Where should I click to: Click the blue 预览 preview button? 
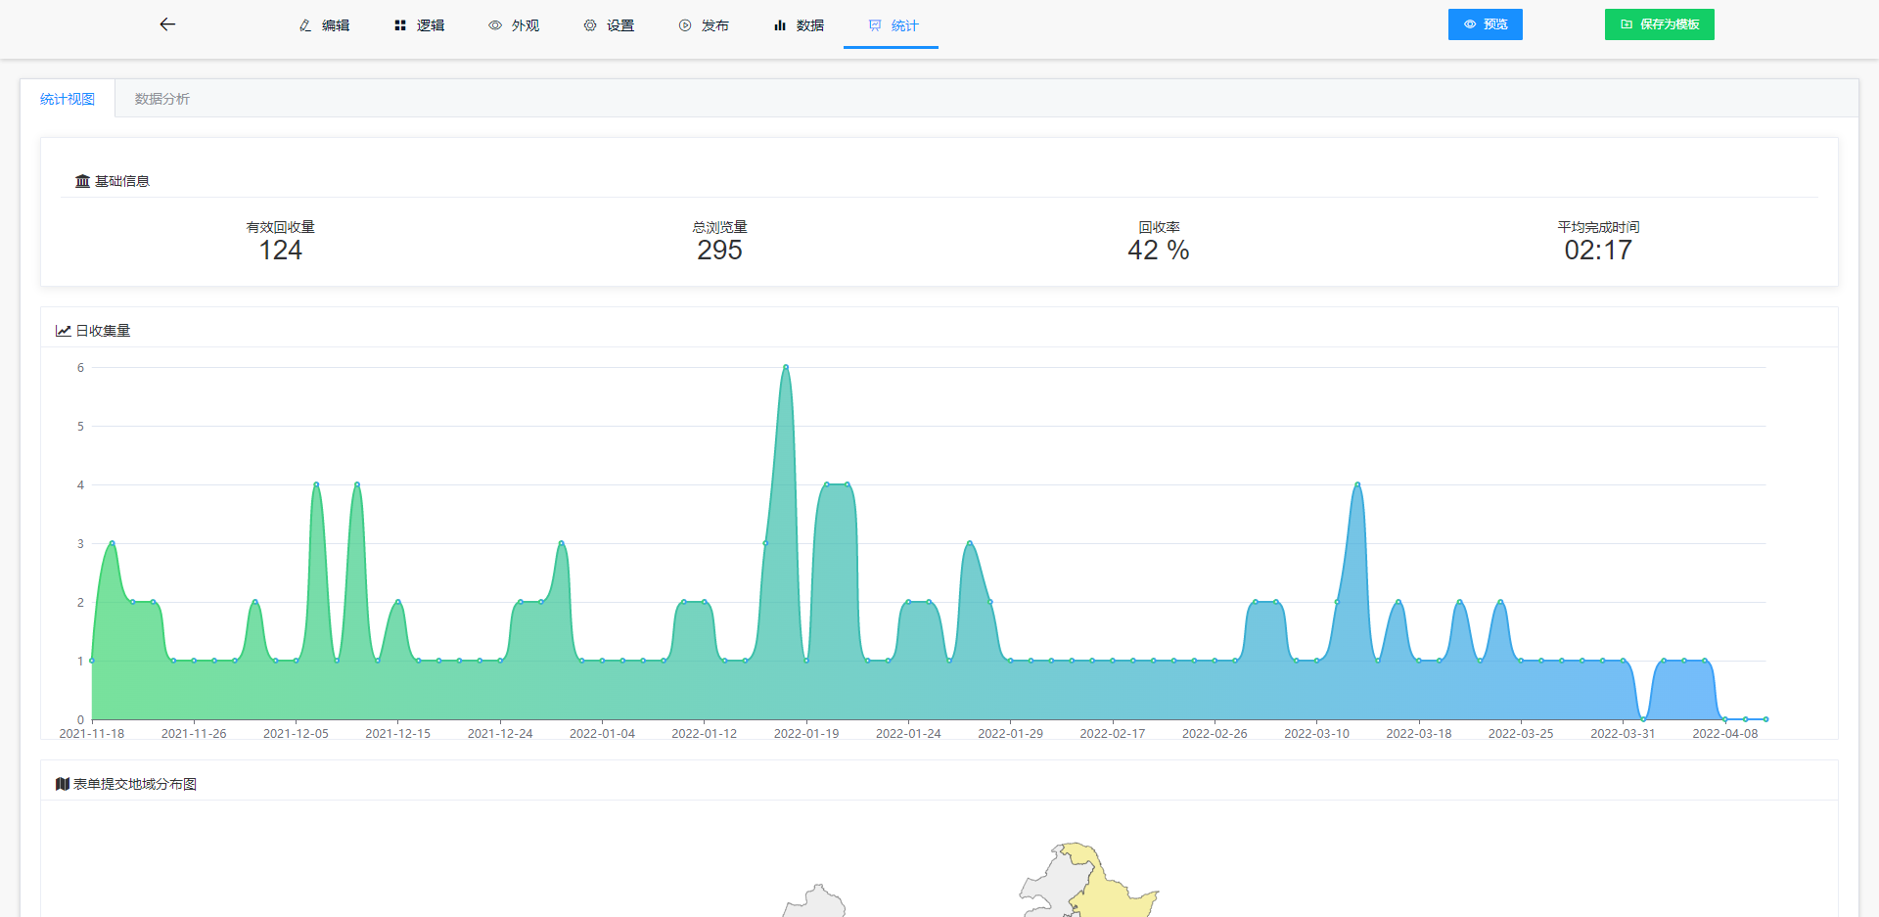click(x=1486, y=24)
